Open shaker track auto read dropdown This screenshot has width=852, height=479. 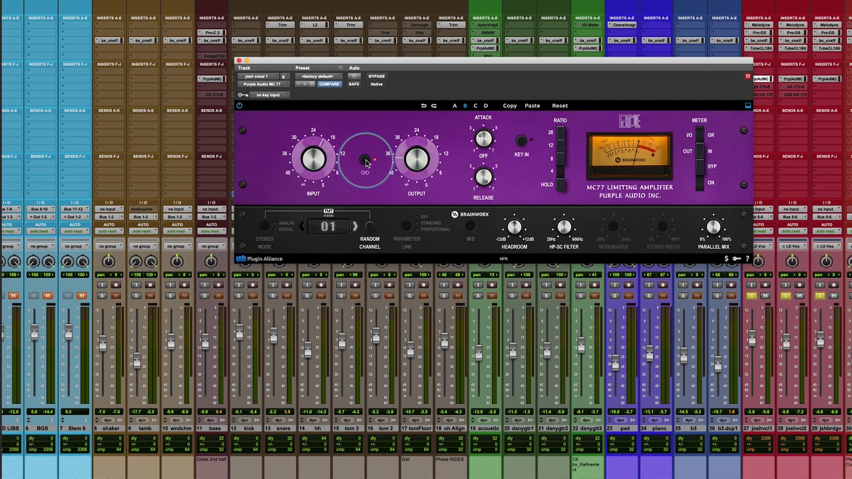[108, 231]
